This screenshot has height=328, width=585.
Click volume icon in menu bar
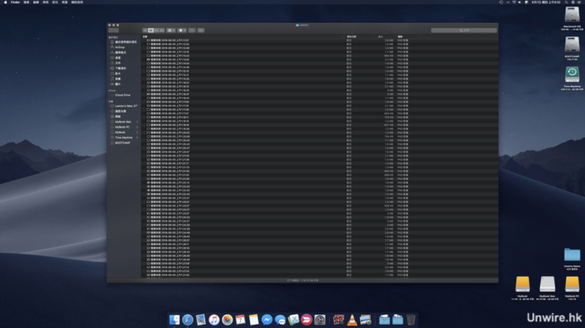(520, 3)
